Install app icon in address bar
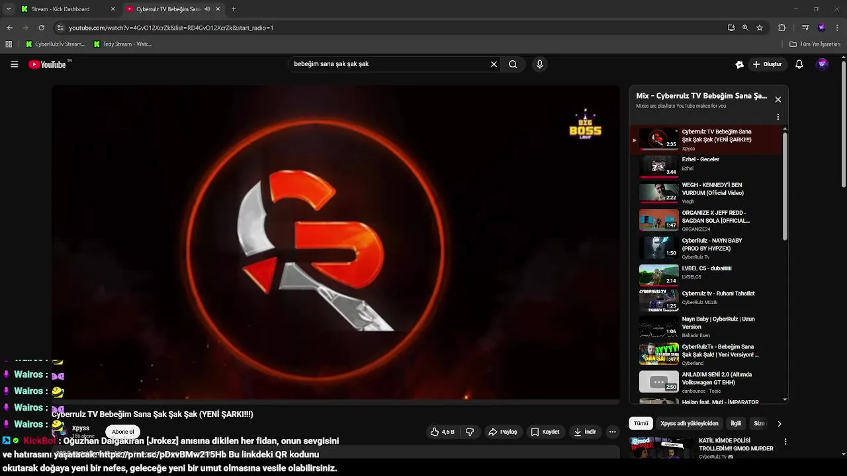The height and width of the screenshot is (476, 847). pyautogui.click(x=731, y=28)
